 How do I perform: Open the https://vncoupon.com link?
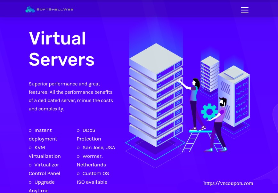(228, 183)
